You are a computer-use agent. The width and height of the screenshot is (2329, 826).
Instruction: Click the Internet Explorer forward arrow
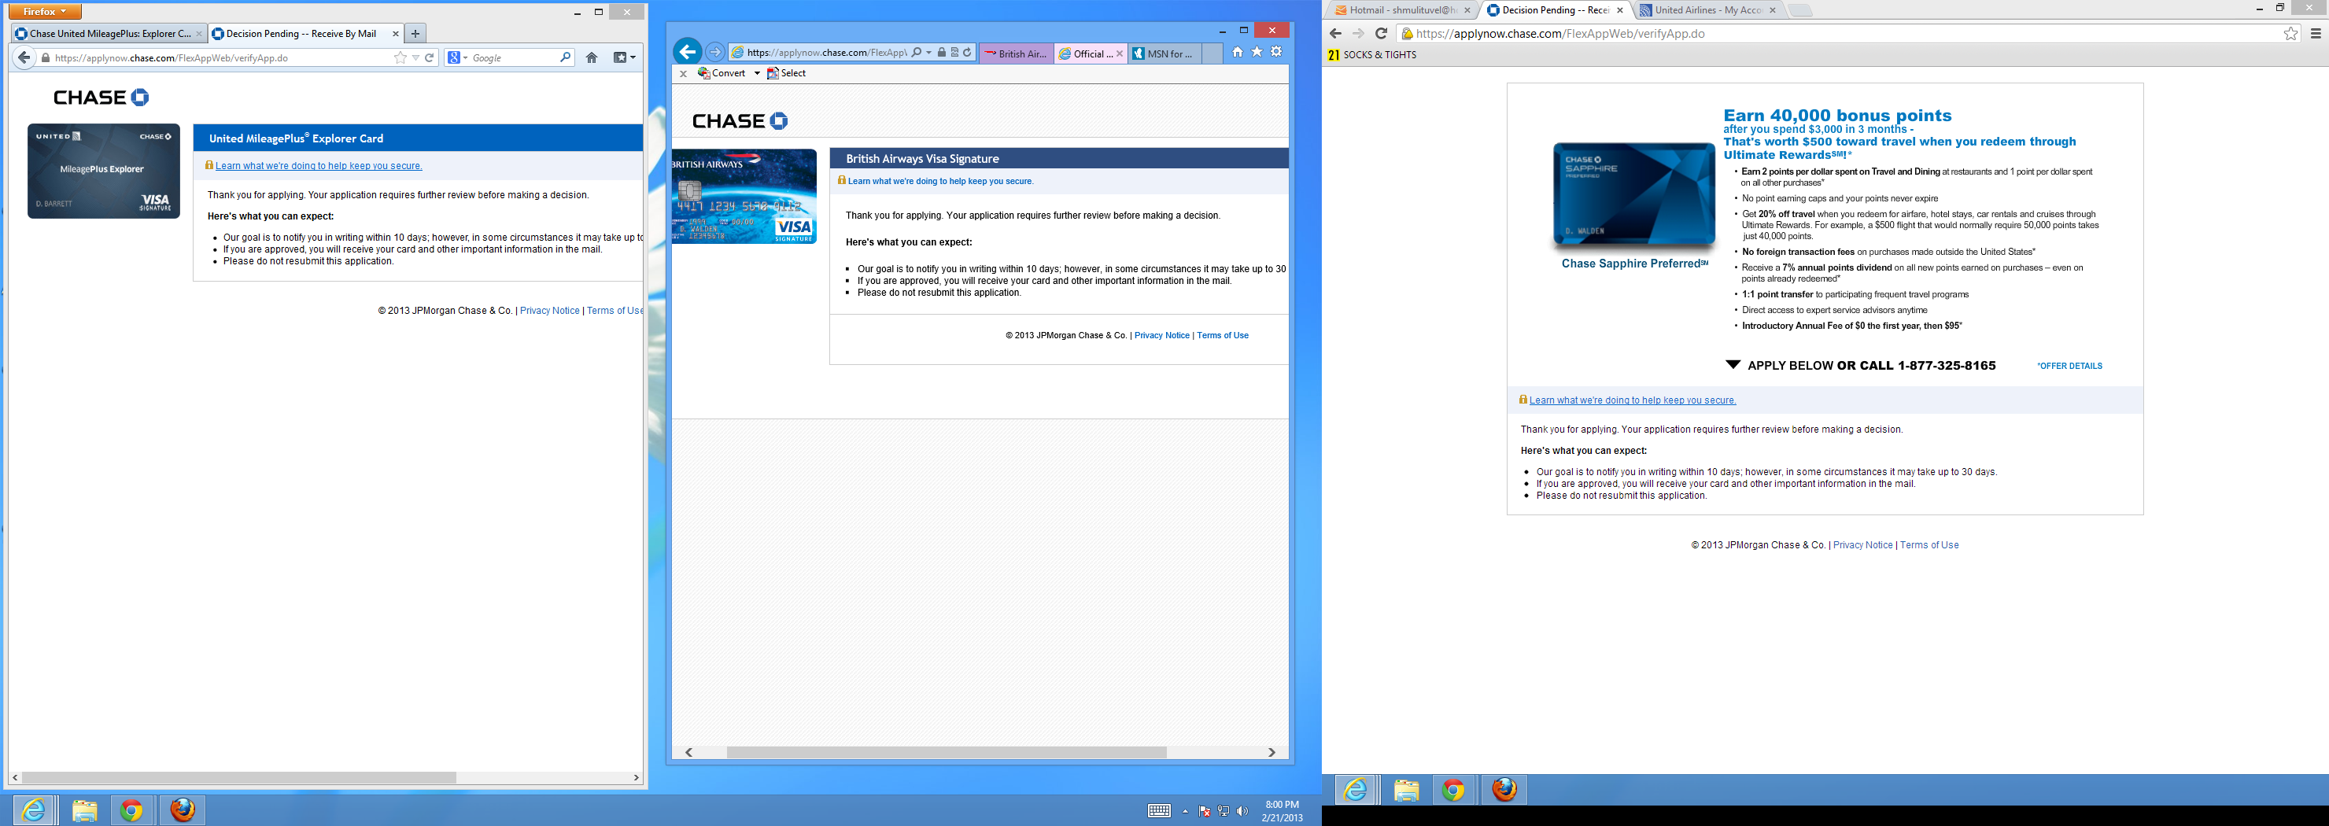tap(714, 53)
